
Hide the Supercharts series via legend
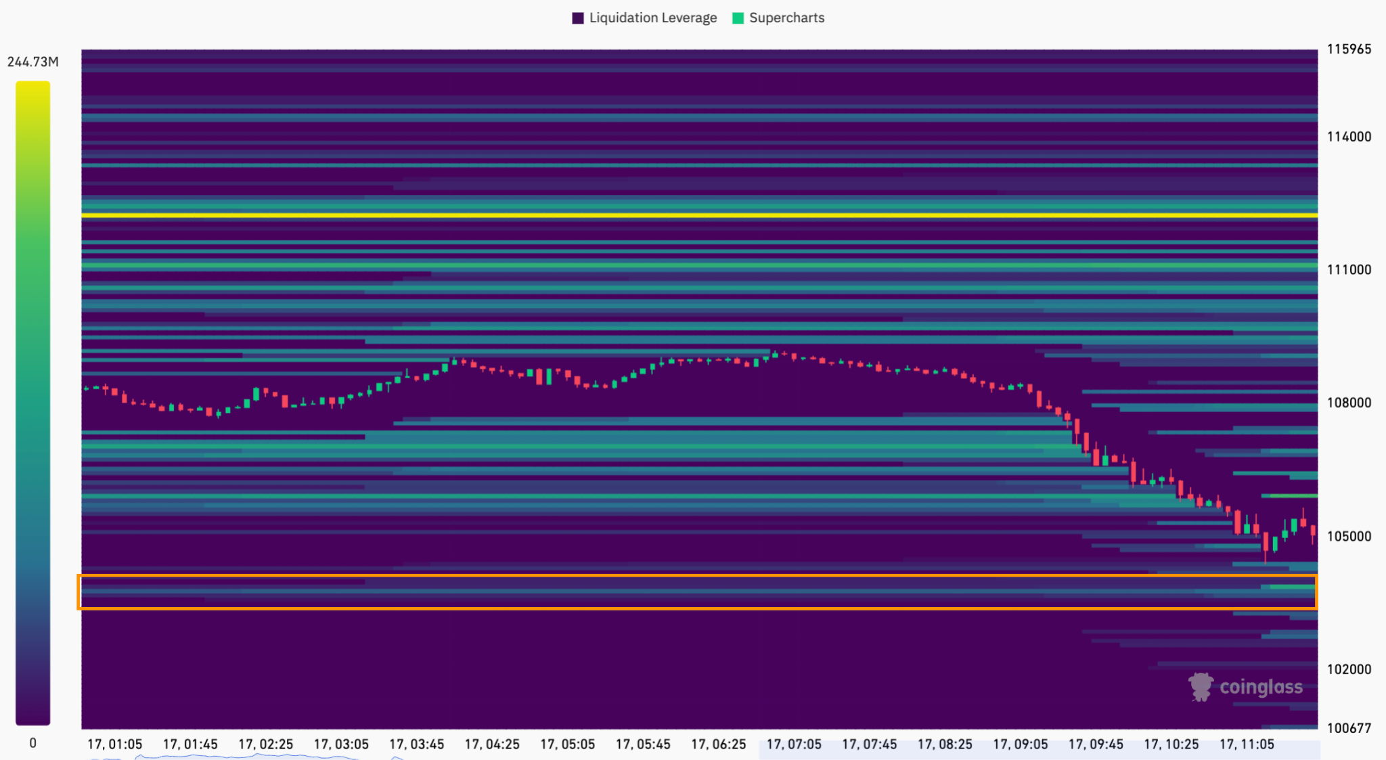786,18
